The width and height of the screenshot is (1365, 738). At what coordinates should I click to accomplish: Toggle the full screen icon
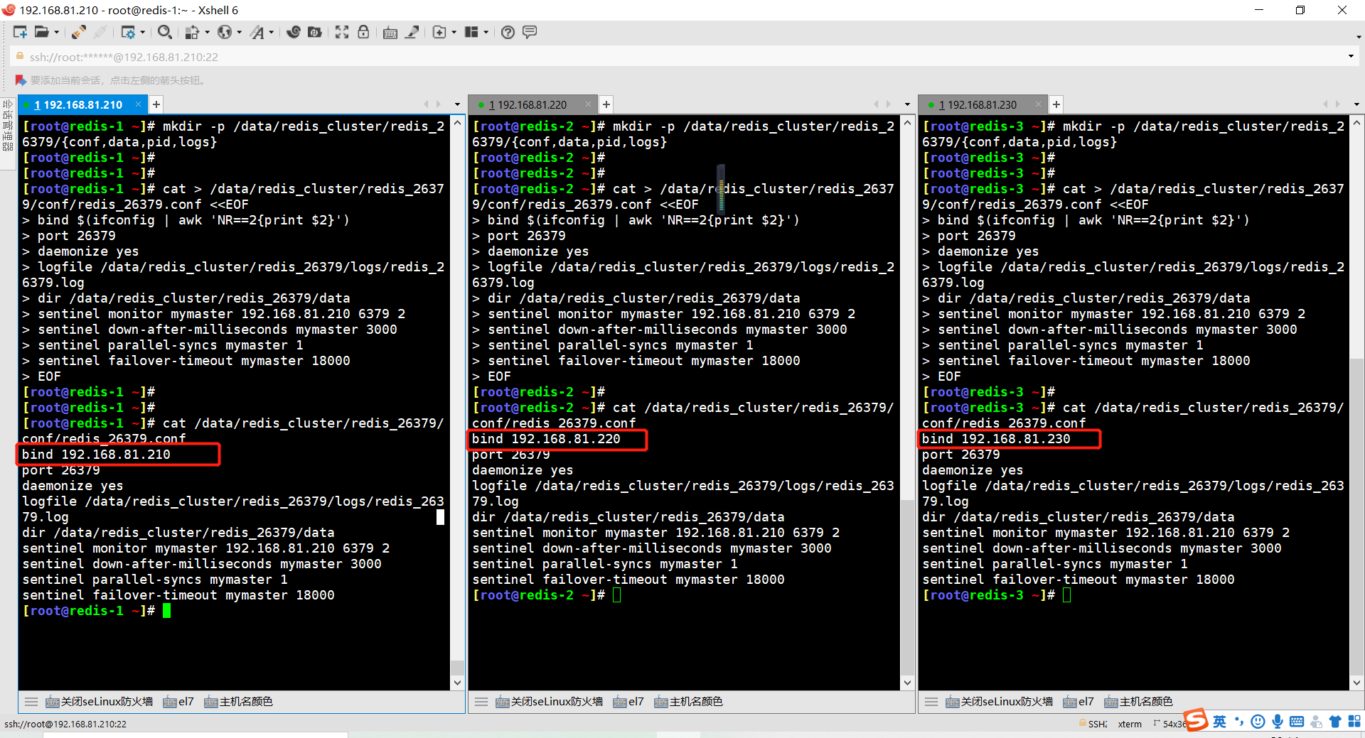tap(342, 32)
